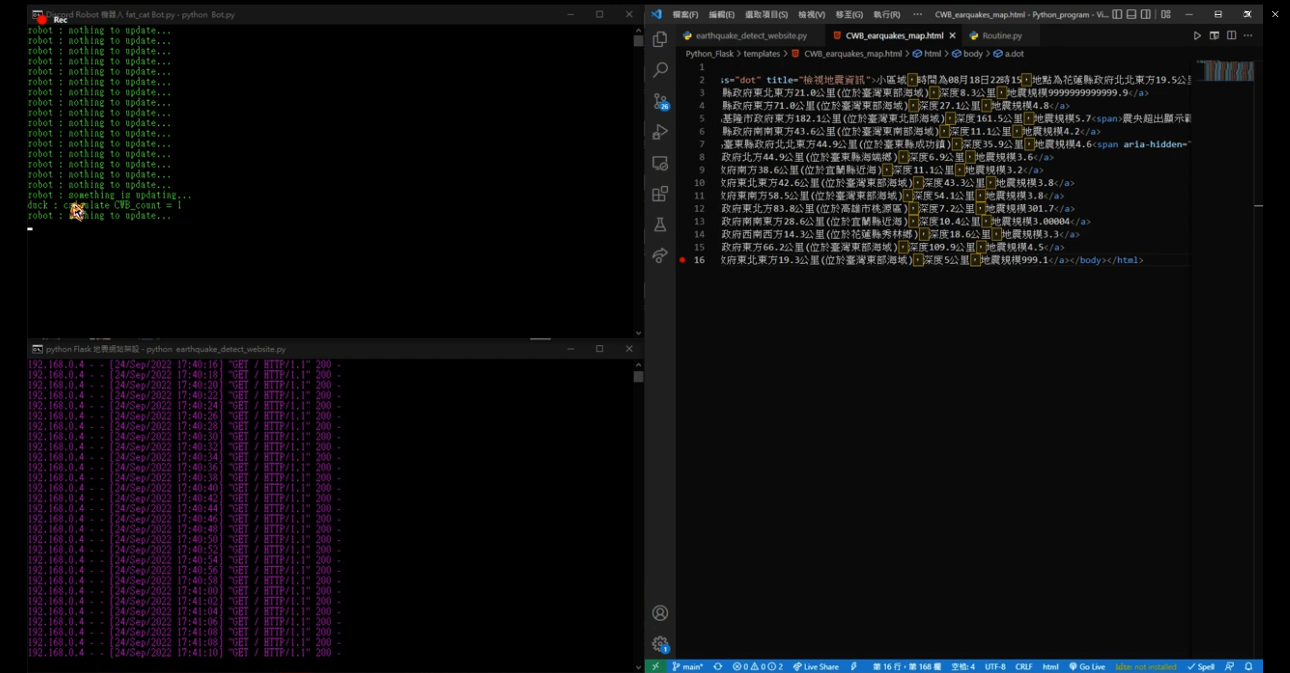
Task: Open the Run and Debug view
Action: [660, 132]
